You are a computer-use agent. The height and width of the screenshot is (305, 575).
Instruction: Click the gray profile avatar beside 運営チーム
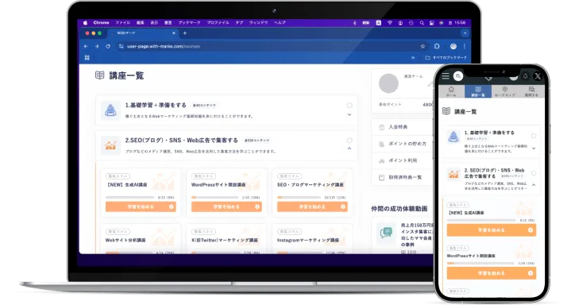tap(388, 83)
